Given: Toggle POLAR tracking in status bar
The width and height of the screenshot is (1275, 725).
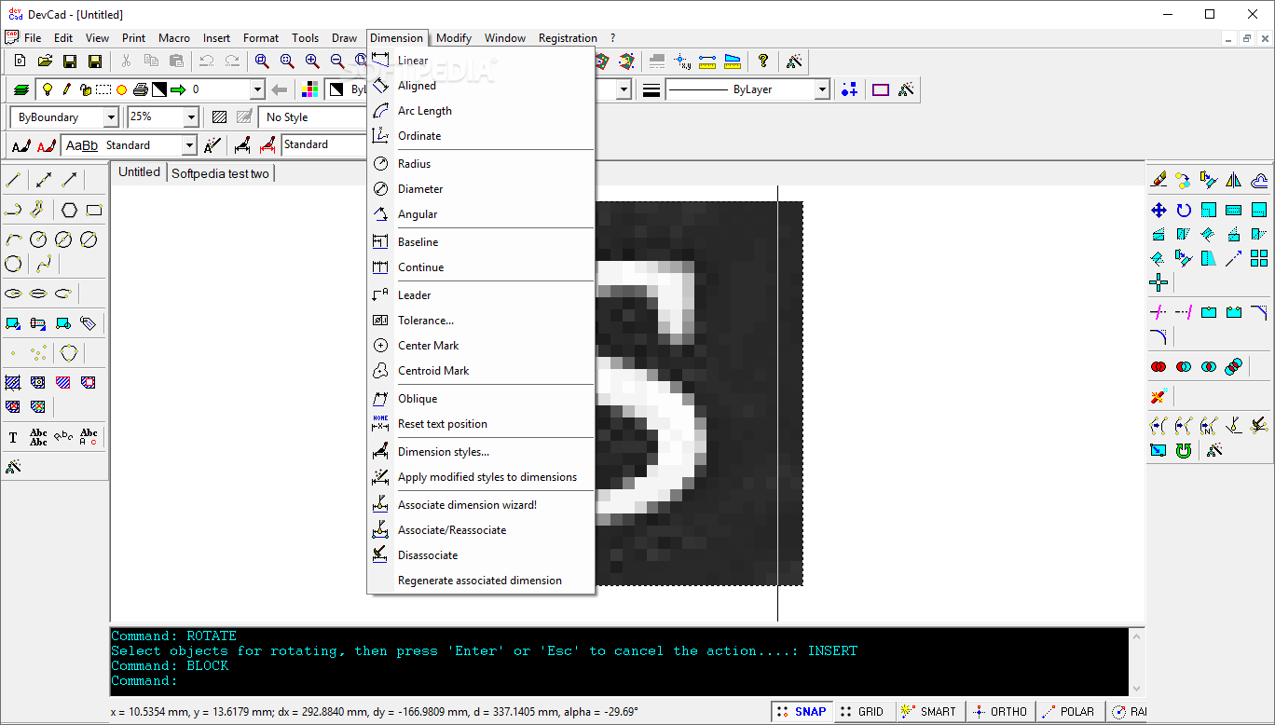Looking at the screenshot, I should click(x=1069, y=711).
